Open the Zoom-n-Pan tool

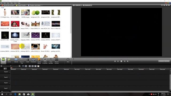click(22, 61)
